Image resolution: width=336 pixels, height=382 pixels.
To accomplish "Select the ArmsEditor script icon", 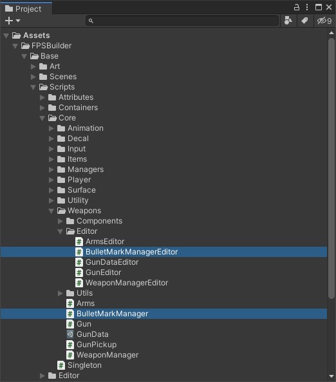I will pyautogui.click(x=79, y=242).
